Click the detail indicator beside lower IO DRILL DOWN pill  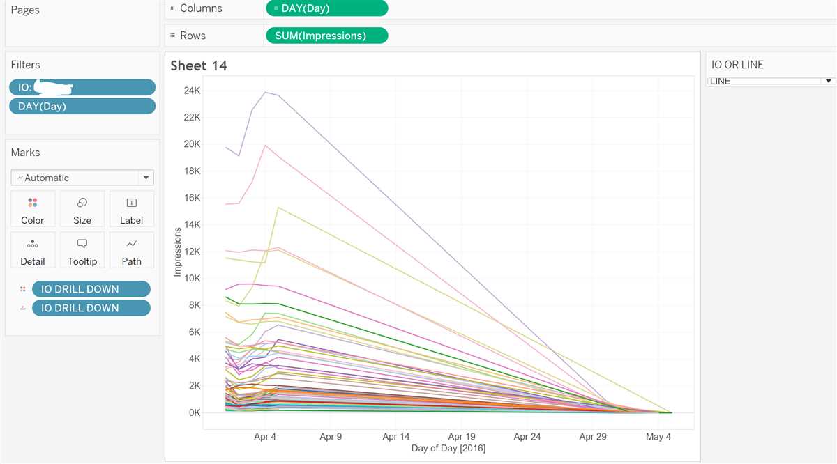[x=21, y=307]
